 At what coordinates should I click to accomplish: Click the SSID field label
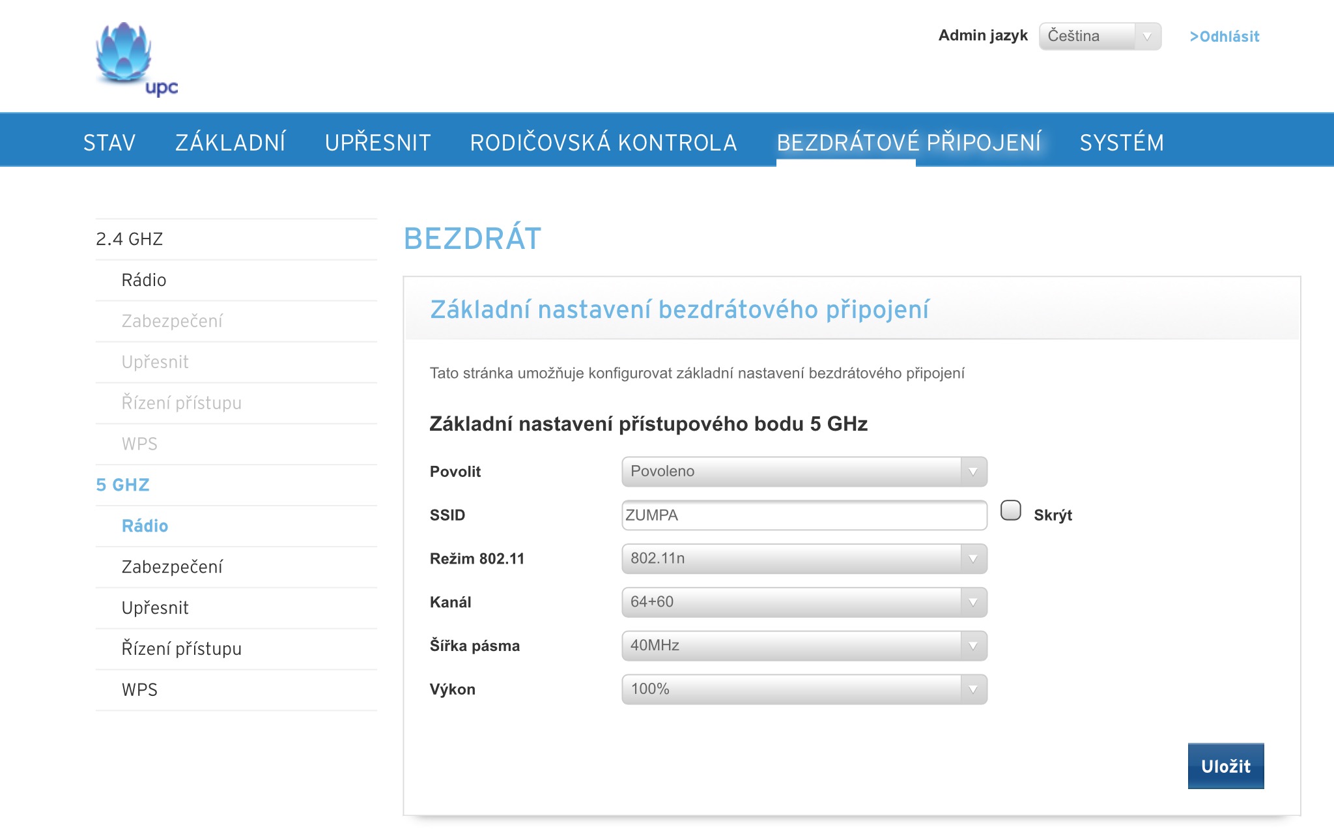click(447, 515)
